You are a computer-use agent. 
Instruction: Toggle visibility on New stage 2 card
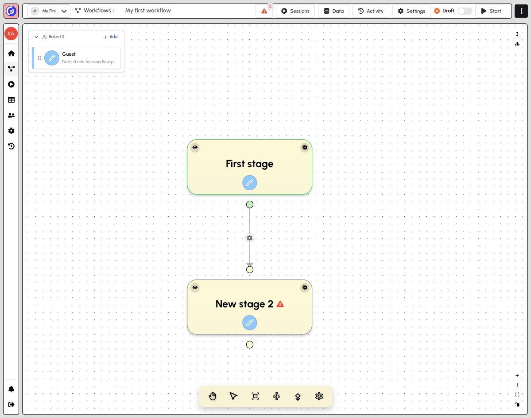point(195,288)
